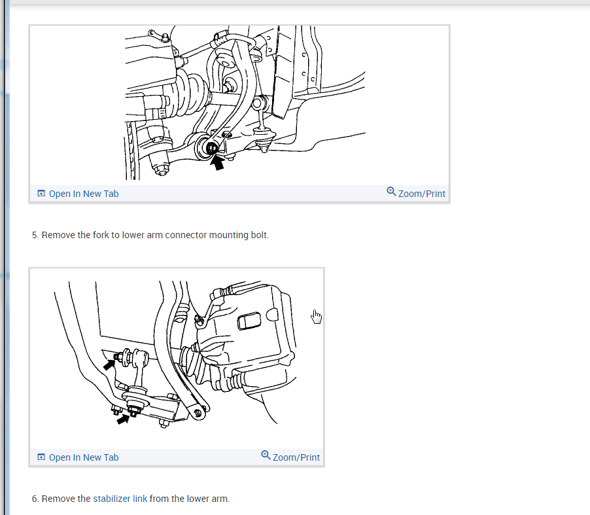Click Zoom/Print under the fork bolt diagram
590x515 pixels.
coord(416,193)
